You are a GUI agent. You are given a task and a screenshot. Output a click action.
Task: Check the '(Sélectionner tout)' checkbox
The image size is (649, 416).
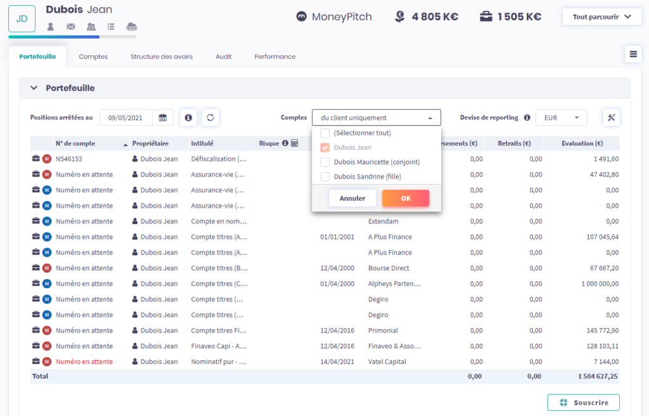tap(325, 133)
